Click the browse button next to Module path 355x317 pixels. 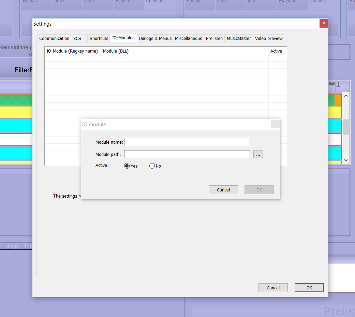click(x=258, y=155)
